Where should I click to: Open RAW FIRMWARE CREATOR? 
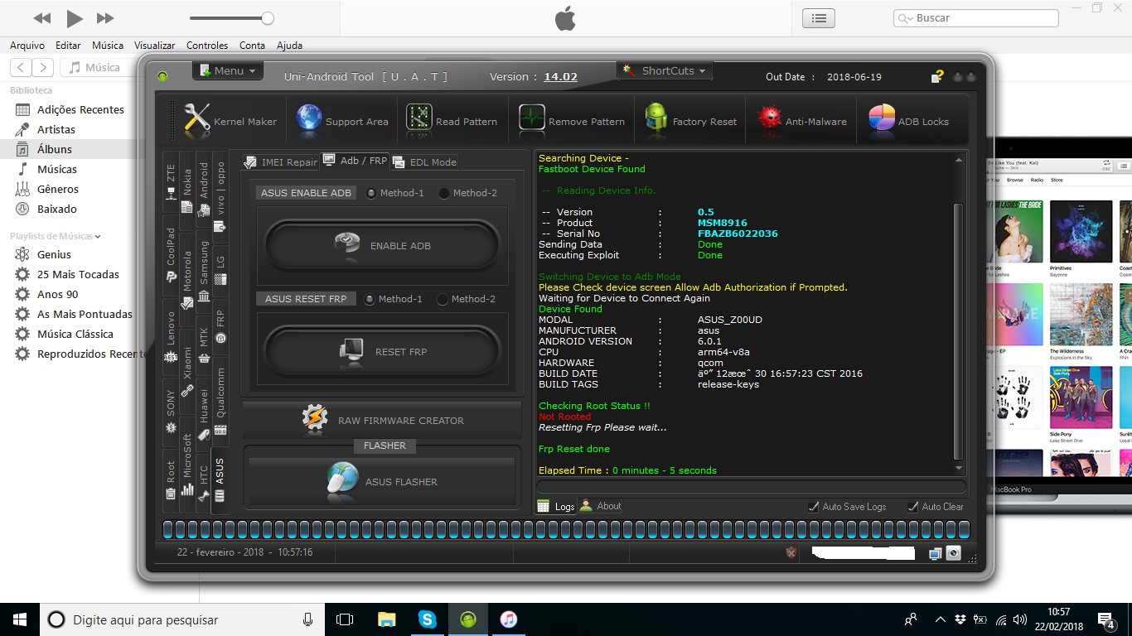[x=382, y=421]
